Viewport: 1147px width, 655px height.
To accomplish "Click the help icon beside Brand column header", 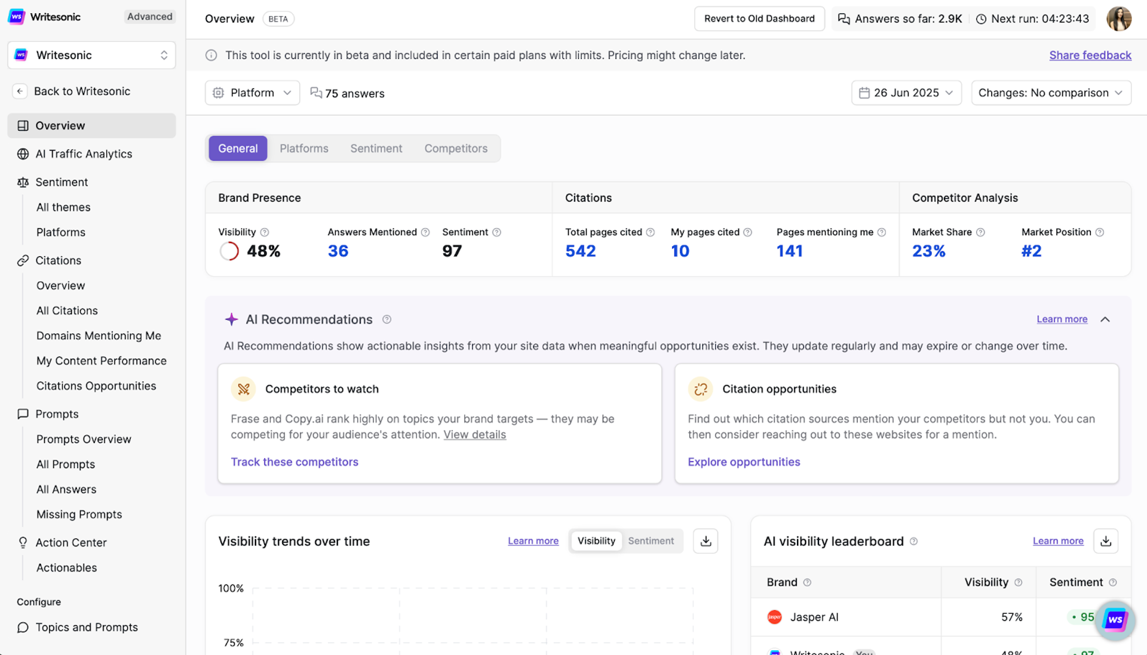I will (x=807, y=583).
